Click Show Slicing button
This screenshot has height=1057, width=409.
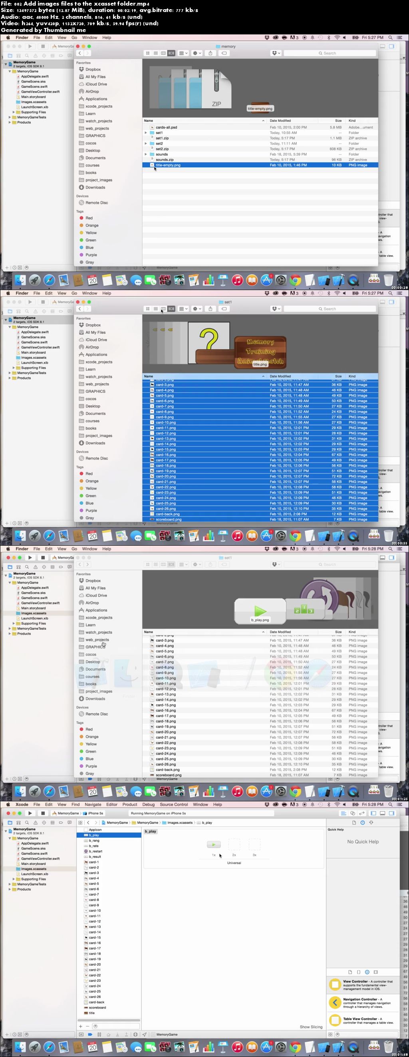point(311,1027)
